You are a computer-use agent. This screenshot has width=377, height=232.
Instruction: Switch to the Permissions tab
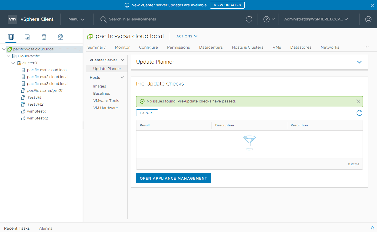(x=178, y=47)
